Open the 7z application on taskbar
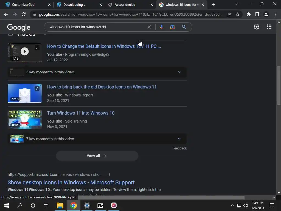 click(100, 205)
